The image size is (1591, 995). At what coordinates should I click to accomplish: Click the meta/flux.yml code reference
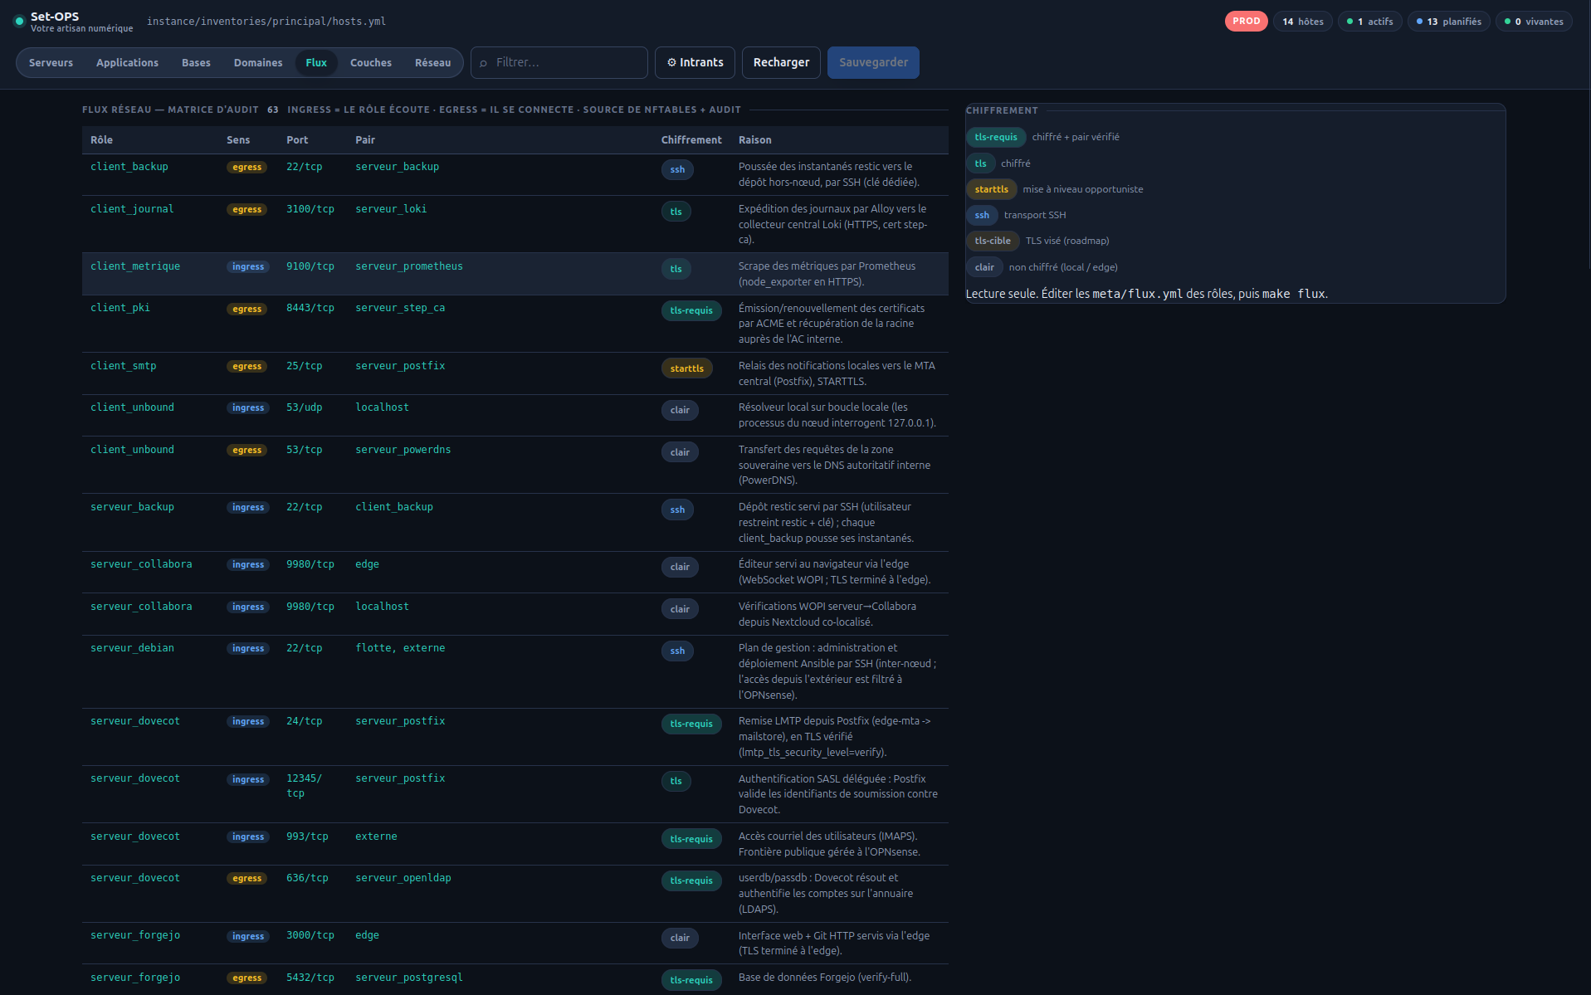click(x=1138, y=294)
